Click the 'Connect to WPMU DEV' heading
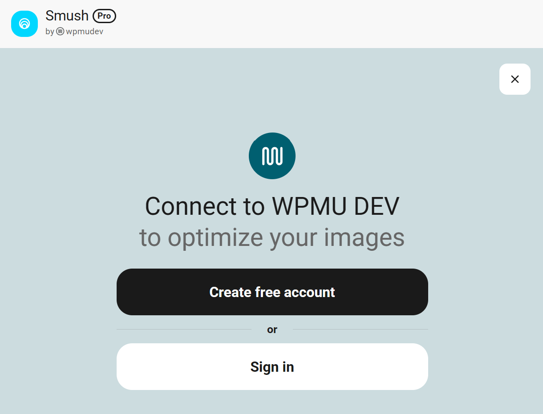This screenshot has width=543, height=414. click(272, 206)
